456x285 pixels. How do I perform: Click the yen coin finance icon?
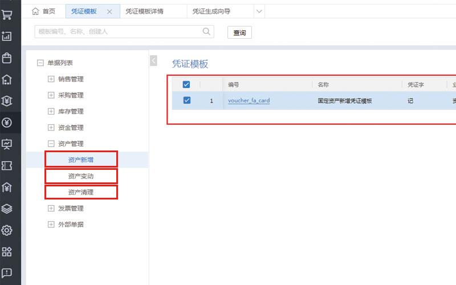[7, 122]
